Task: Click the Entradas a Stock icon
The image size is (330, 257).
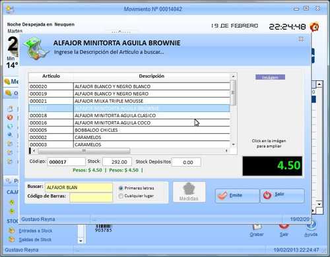Action: pyautogui.click(x=11, y=231)
